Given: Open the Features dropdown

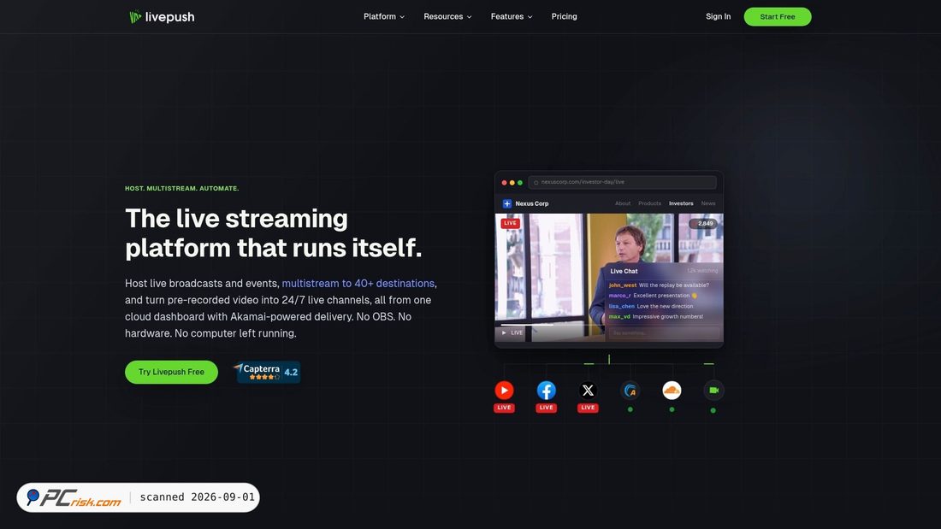Looking at the screenshot, I should 512,17.
